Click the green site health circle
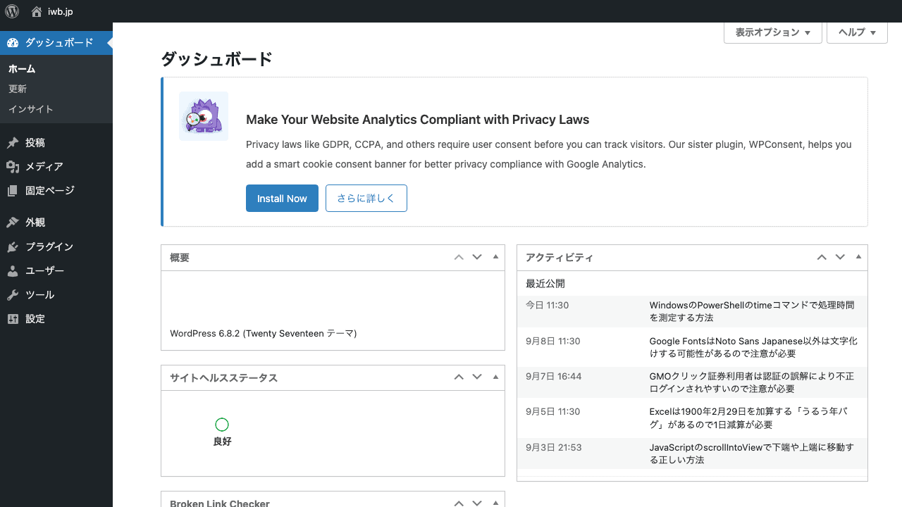This screenshot has height=507, width=902. (x=222, y=425)
